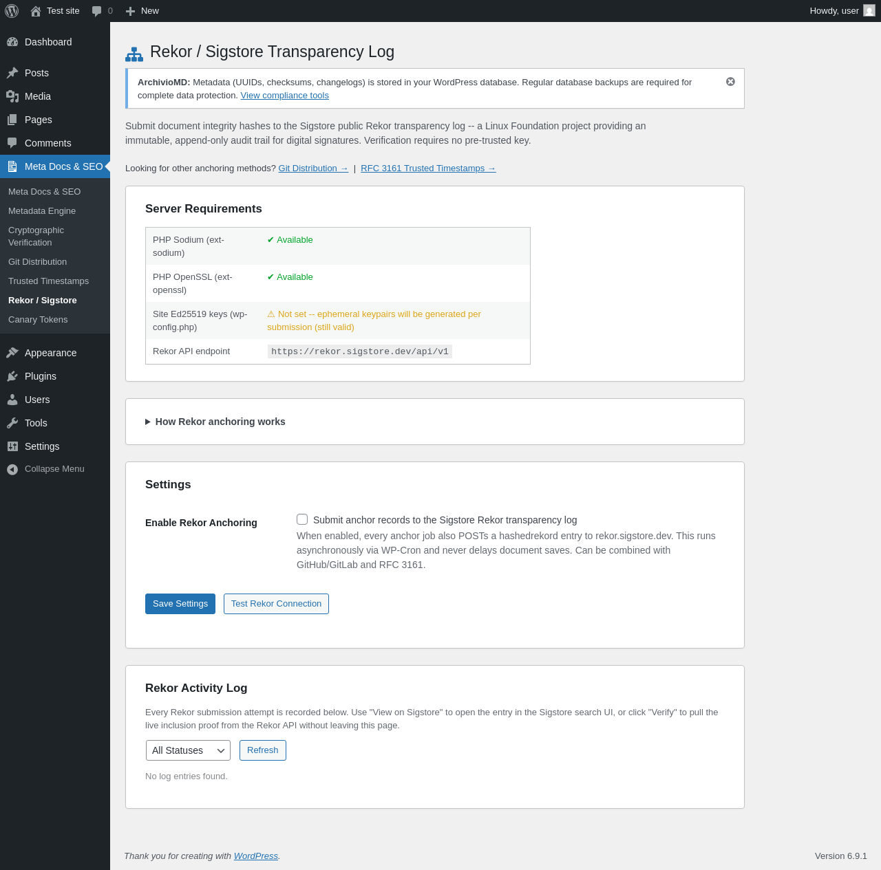Click the Settings sliders icon
Screen dimensions: 881x870
(12, 446)
